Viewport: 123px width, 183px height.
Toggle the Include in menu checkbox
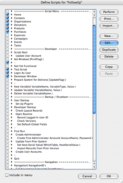coord(7,175)
